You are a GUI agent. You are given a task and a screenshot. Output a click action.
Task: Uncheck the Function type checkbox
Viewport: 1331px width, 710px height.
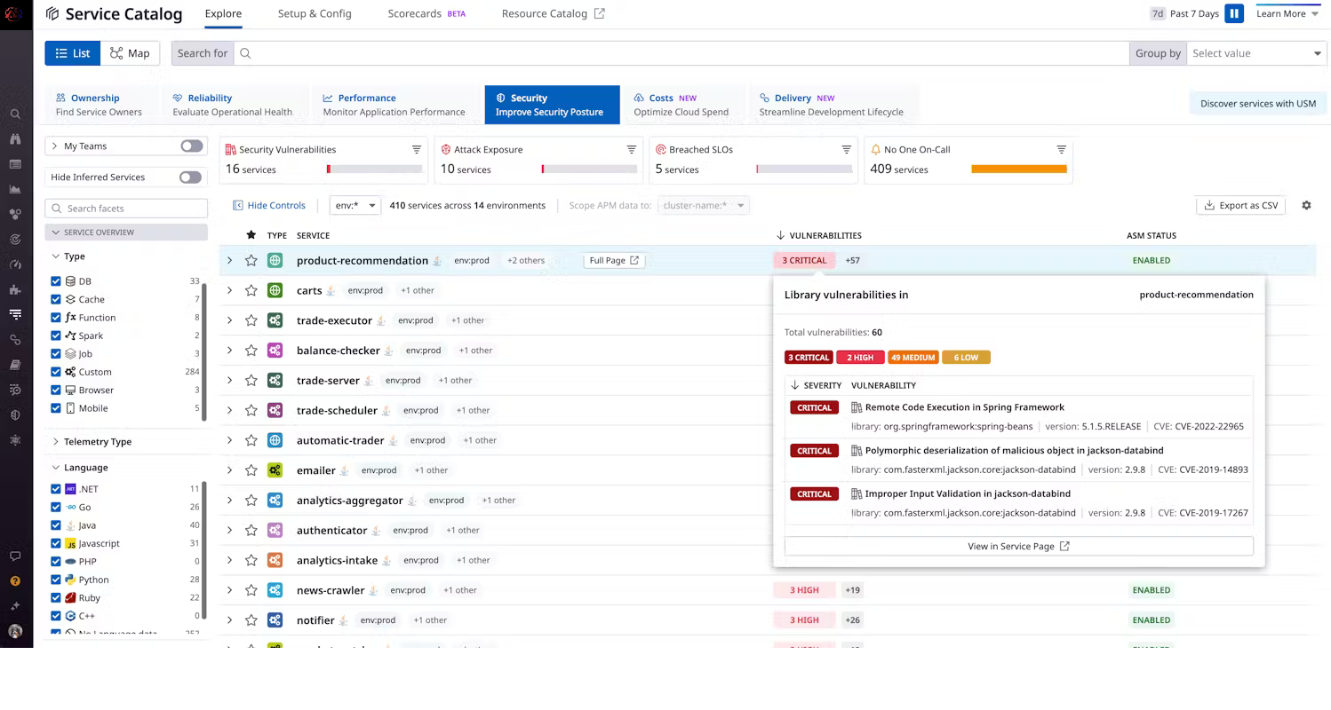coord(56,318)
